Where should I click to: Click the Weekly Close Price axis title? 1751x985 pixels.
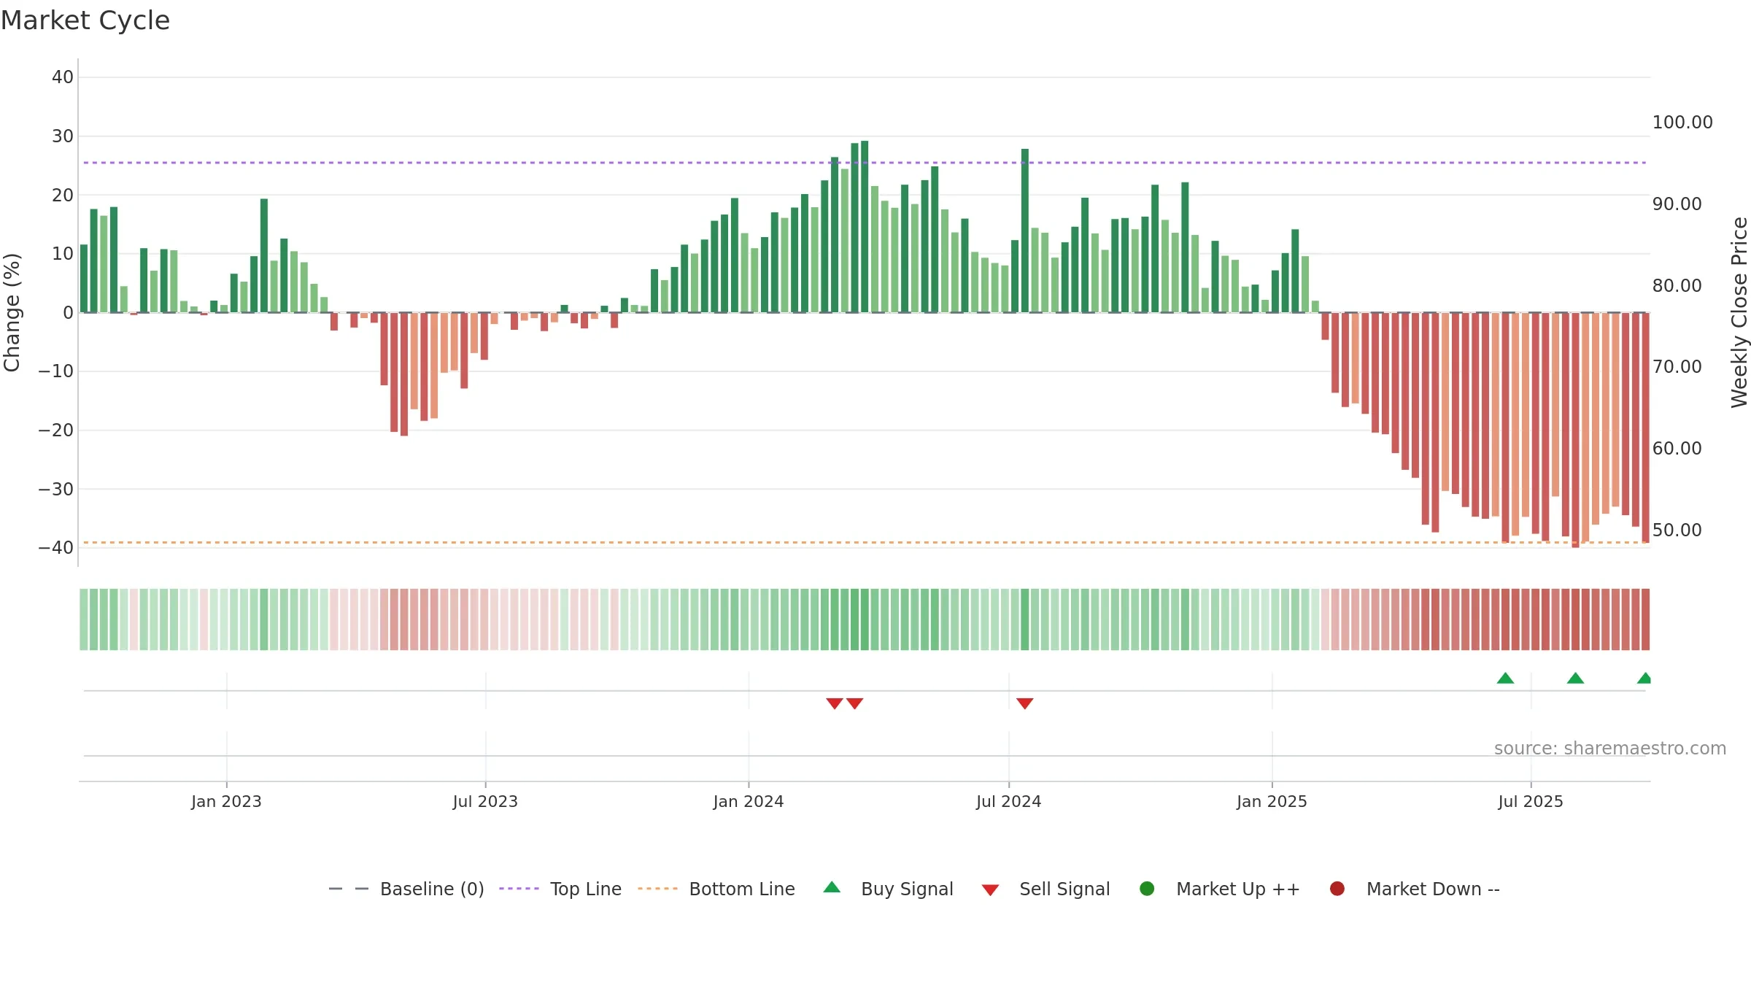[1739, 312]
